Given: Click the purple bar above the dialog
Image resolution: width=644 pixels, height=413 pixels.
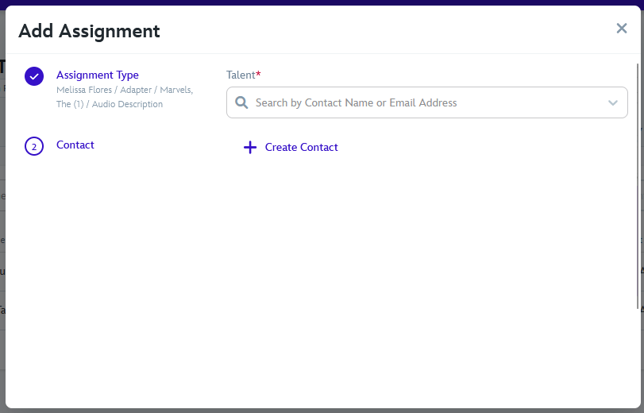Looking at the screenshot, I should point(318,2).
